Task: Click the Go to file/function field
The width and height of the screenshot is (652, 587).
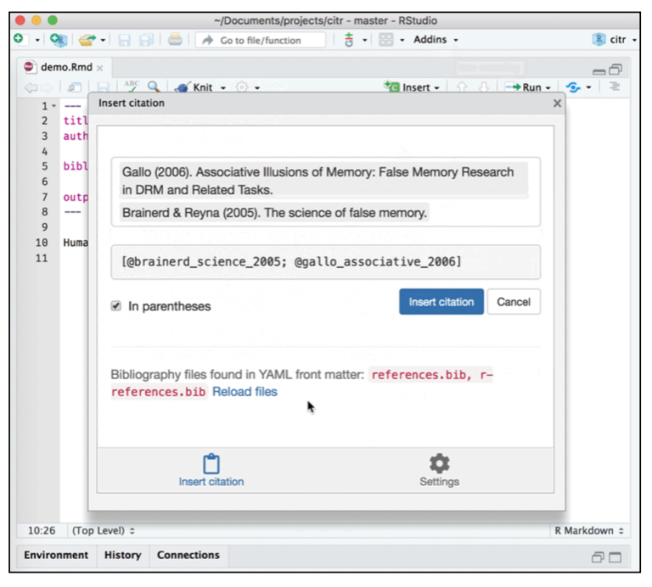Action: click(261, 40)
